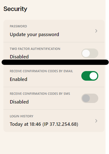Click the white knob of the email toggle
The image size is (109, 154).
tap(93, 76)
